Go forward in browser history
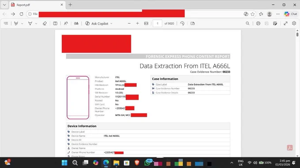Screen dimensions: 300x168 click(13, 14)
